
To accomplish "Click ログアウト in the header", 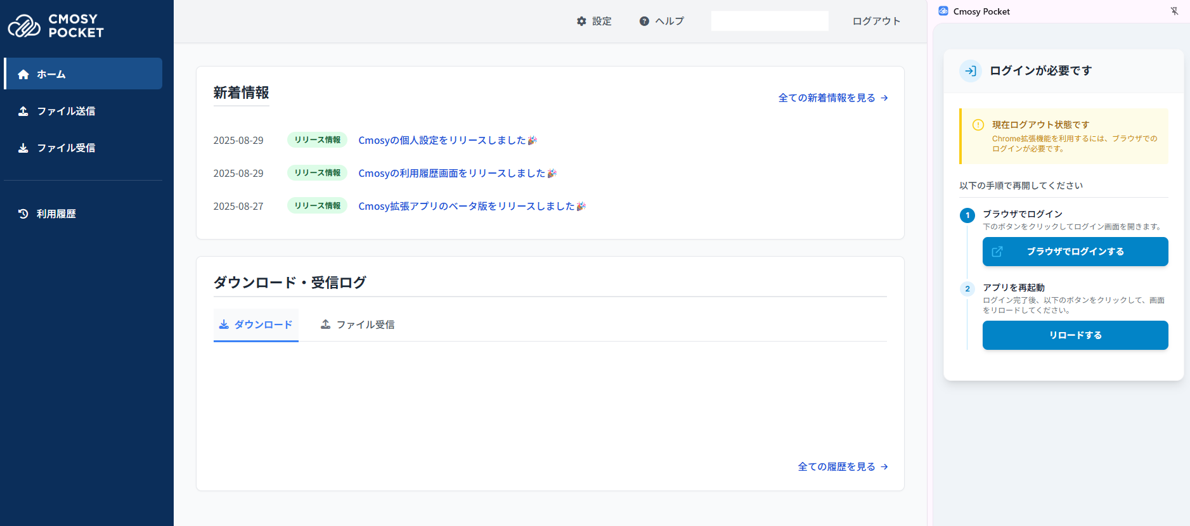I will pos(876,22).
